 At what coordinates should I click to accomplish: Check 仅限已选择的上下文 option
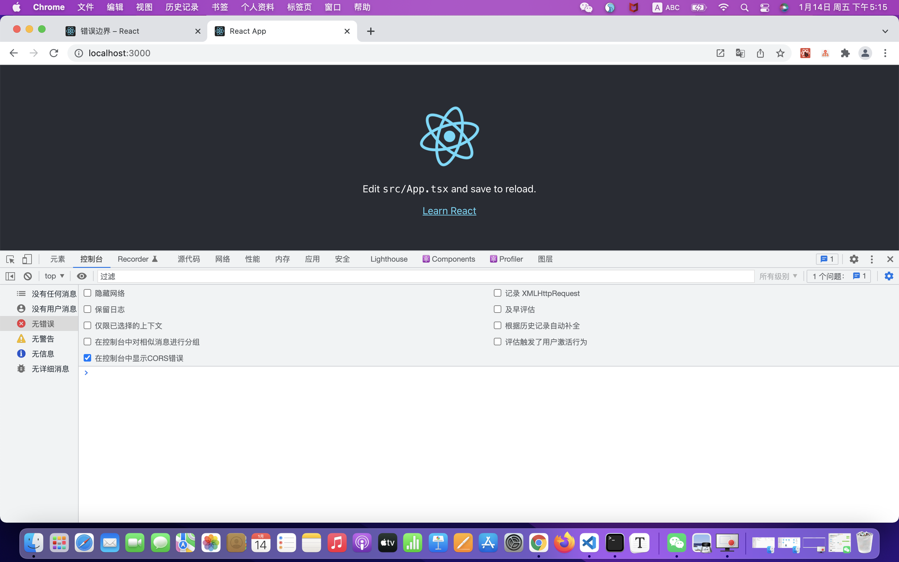pyautogui.click(x=87, y=326)
